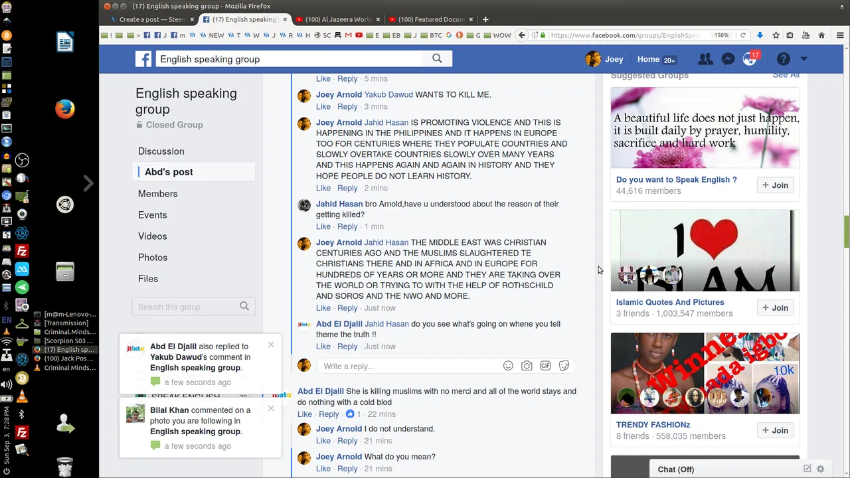Click the chat settings gear icon
850x478 pixels.
click(x=821, y=469)
